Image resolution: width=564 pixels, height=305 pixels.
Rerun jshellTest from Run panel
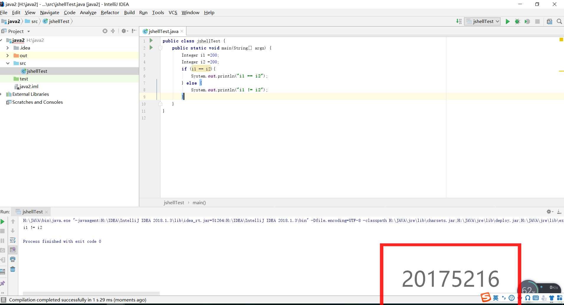(3, 222)
